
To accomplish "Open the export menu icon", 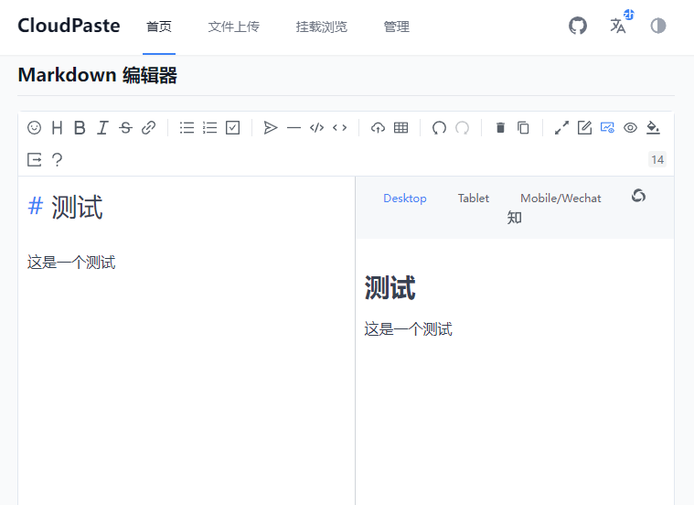I will tap(35, 159).
